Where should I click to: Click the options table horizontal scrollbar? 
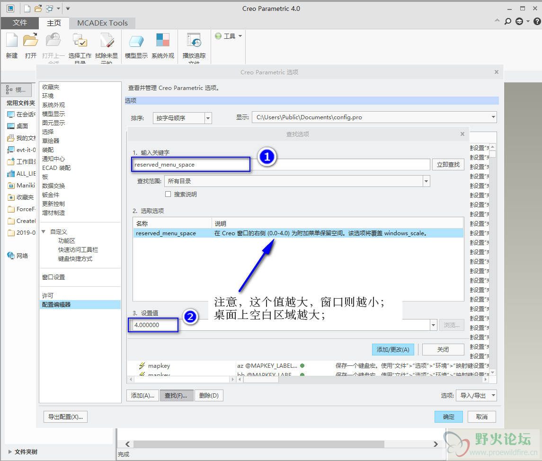click(363, 380)
